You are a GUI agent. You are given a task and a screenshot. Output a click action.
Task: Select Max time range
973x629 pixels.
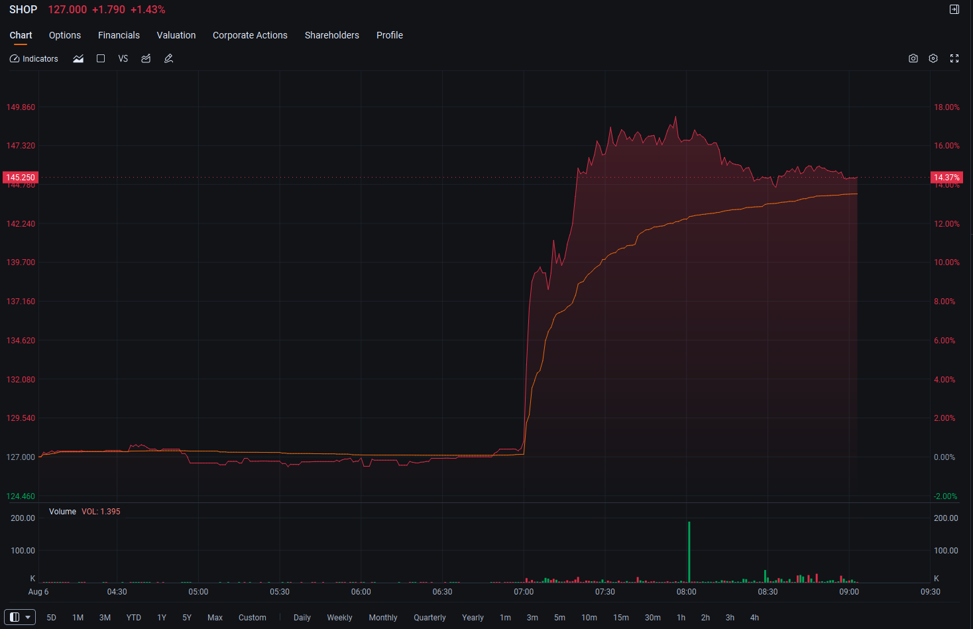point(215,618)
